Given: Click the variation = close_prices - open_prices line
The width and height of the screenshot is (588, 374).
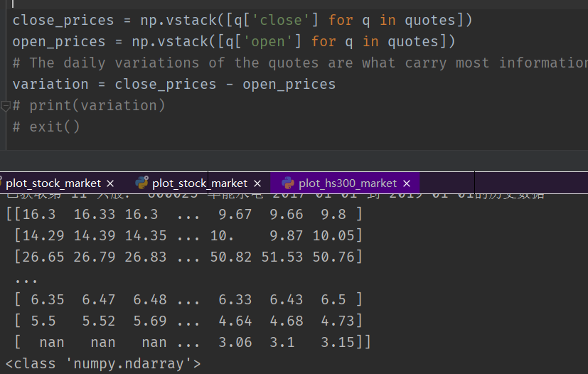Looking at the screenshot, I should [174, 84].
